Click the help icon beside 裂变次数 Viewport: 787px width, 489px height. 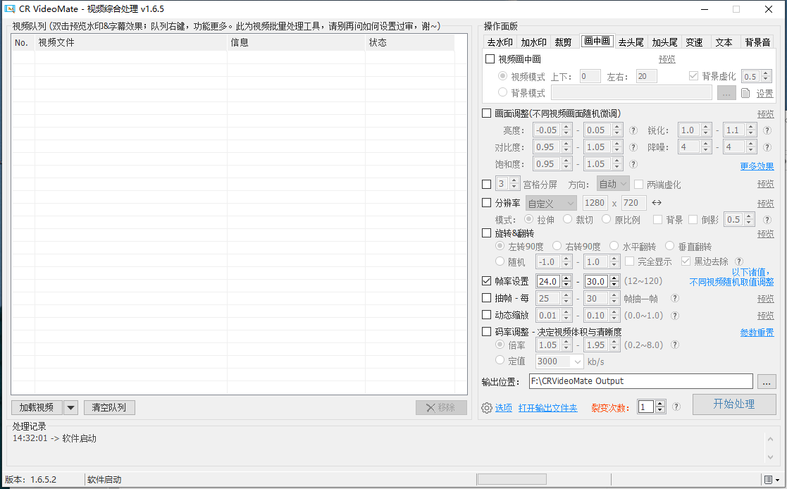coord(676,407)
